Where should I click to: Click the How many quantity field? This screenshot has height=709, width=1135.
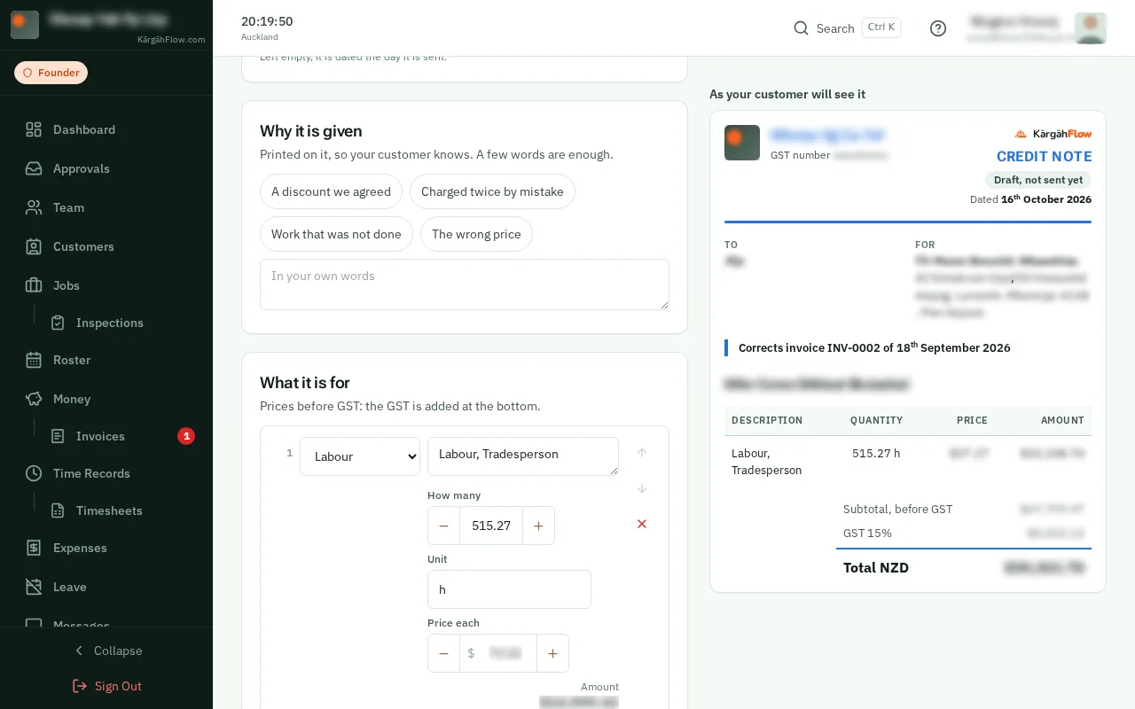pyautogui.click(x=491, y=526)
